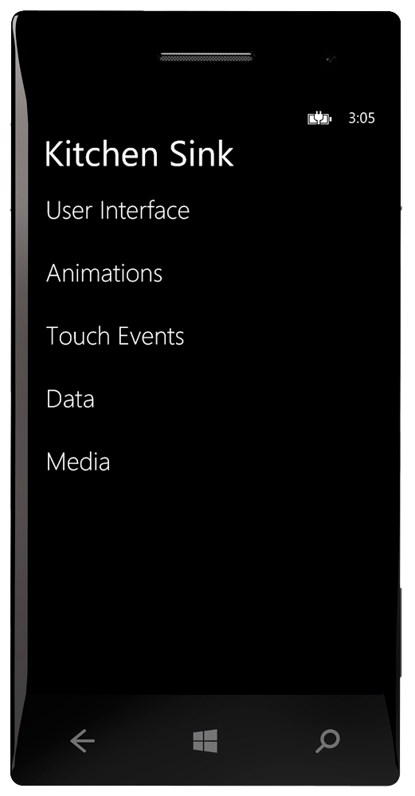Viewport: 415px width, 796px height.
Task: Click the blank status bar area beside battery
Action: 167,119
